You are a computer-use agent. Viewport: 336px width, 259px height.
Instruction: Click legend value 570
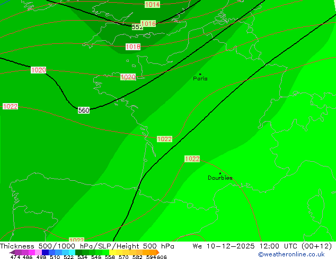pyautogui.click(x=123, y=257)
